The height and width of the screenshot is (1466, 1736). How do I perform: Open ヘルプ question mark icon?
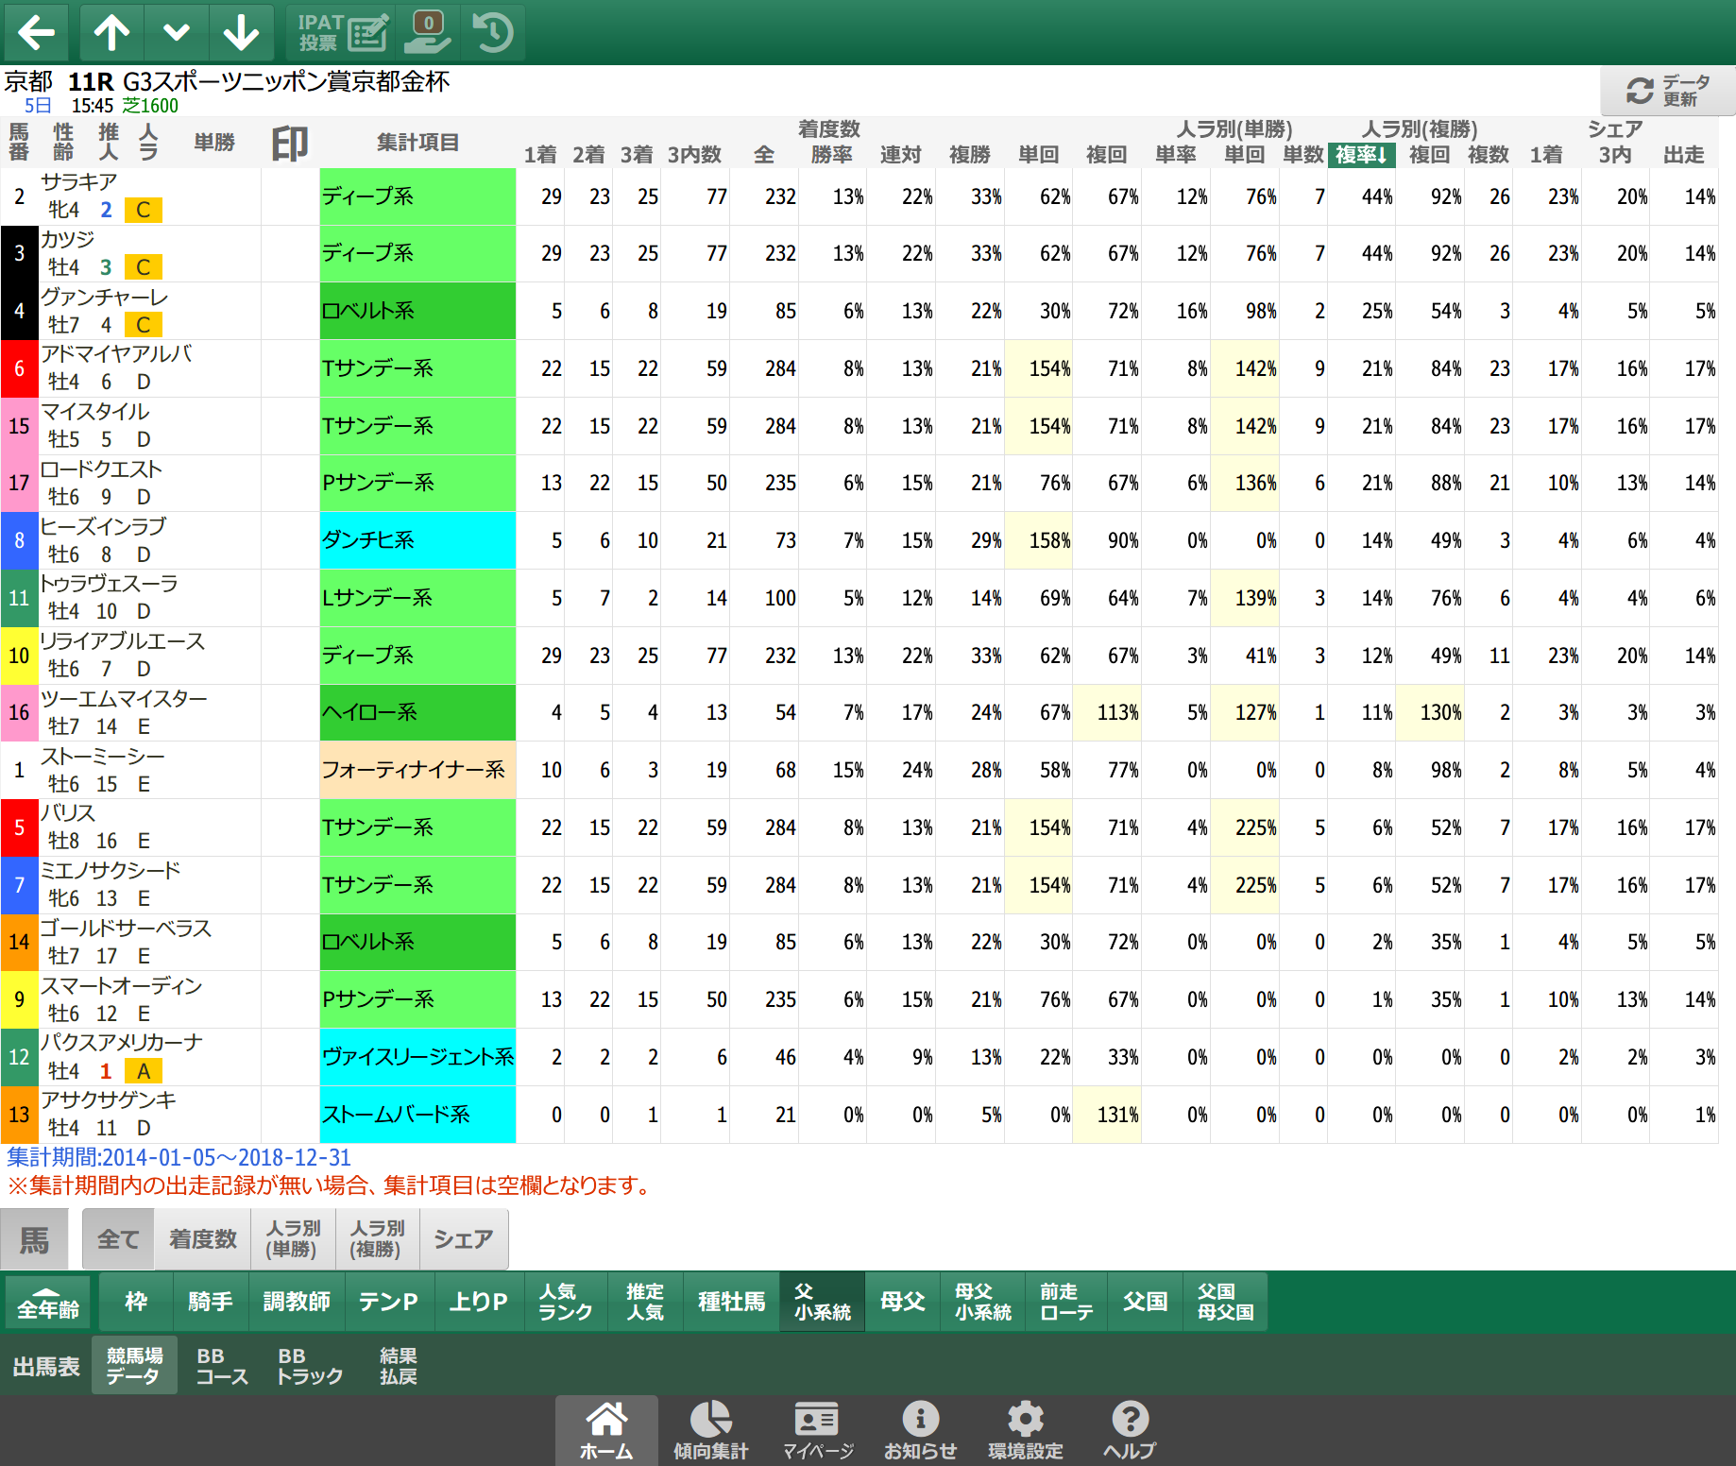click(x=1130, y=1430)
